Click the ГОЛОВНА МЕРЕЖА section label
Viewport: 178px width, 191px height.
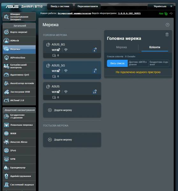(x=55, y=35)
